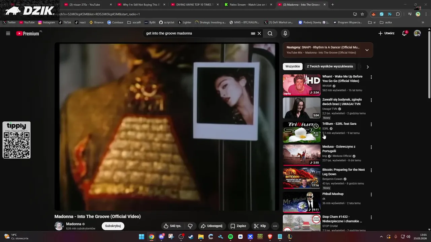
Task: Open options menu for Trillium video
Action: [371, 124]
